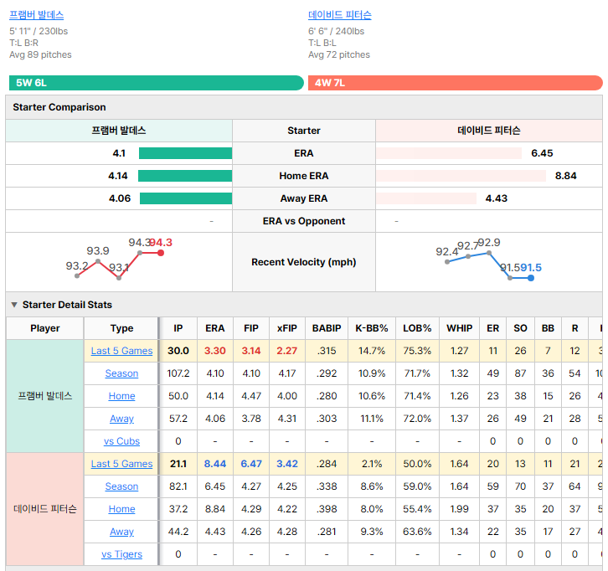Viewport: 608px width, 571px height.
Task: Open 발데스 Away link showing 57.2 IP
Action: 121,419
